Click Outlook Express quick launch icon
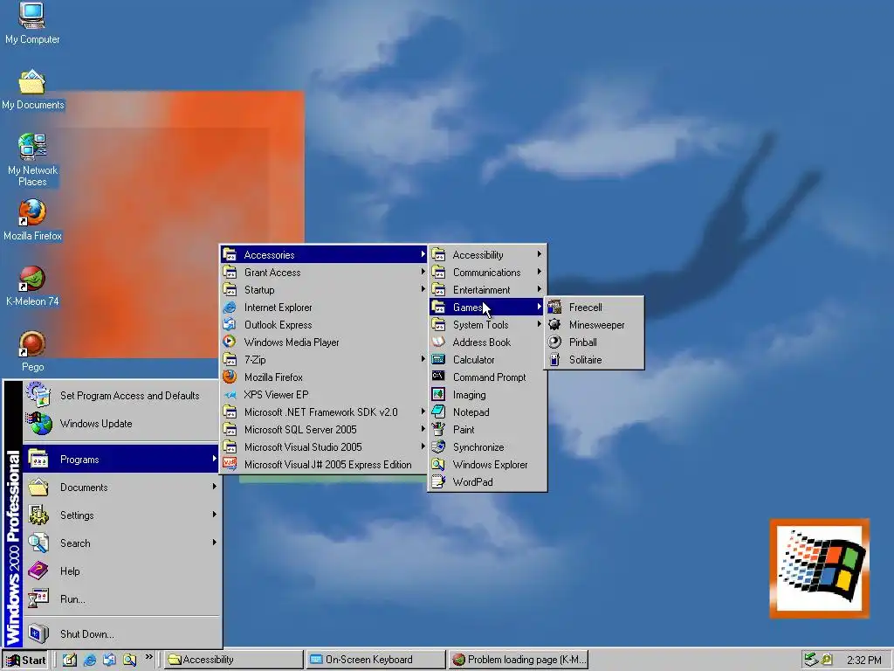 pyautogui.click(x=109, y=660)
